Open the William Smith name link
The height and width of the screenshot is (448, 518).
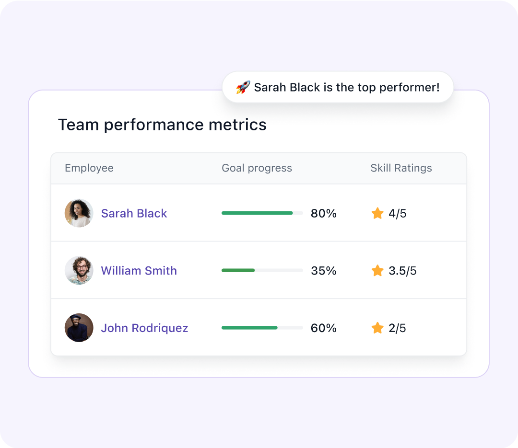(139, 271)
